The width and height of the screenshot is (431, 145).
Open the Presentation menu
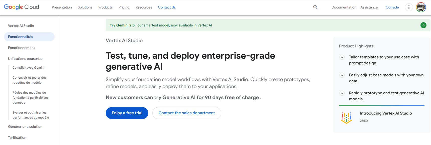[x=62, y=7]
